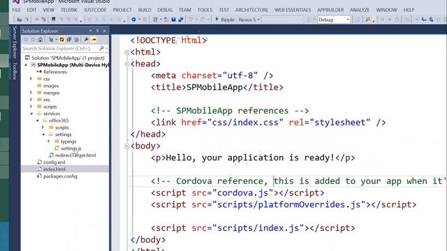Pin the Solution Explorer panel with auto-hide icon
Viewport: 447px width, 251px height.
(x=98, y=31)
